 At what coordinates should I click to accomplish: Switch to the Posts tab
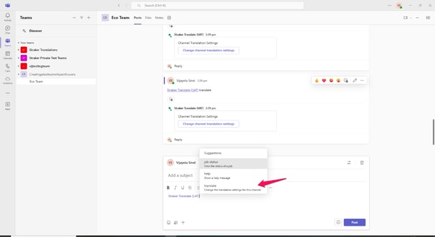[138, 18]
